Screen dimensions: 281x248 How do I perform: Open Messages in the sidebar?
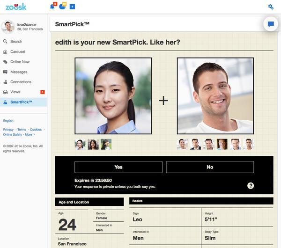pyautogui.click(x=19, y=72)
